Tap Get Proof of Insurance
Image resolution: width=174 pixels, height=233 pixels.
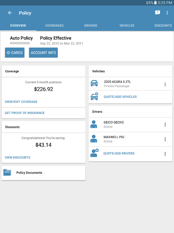point(25,113)
